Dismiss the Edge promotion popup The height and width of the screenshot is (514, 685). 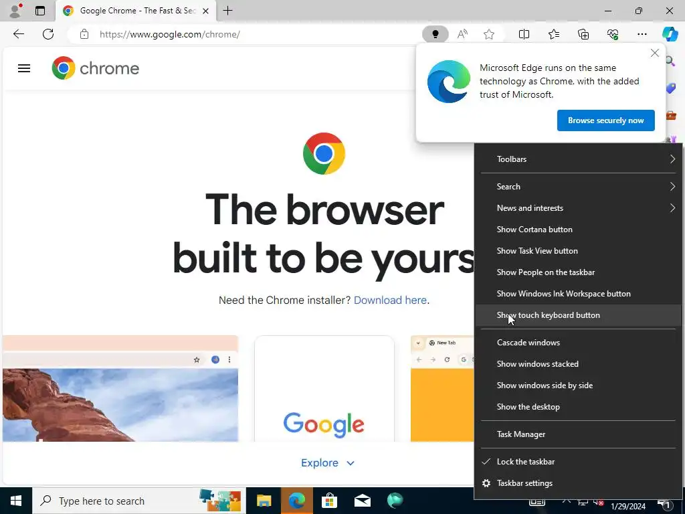click(x=654, y=53)
